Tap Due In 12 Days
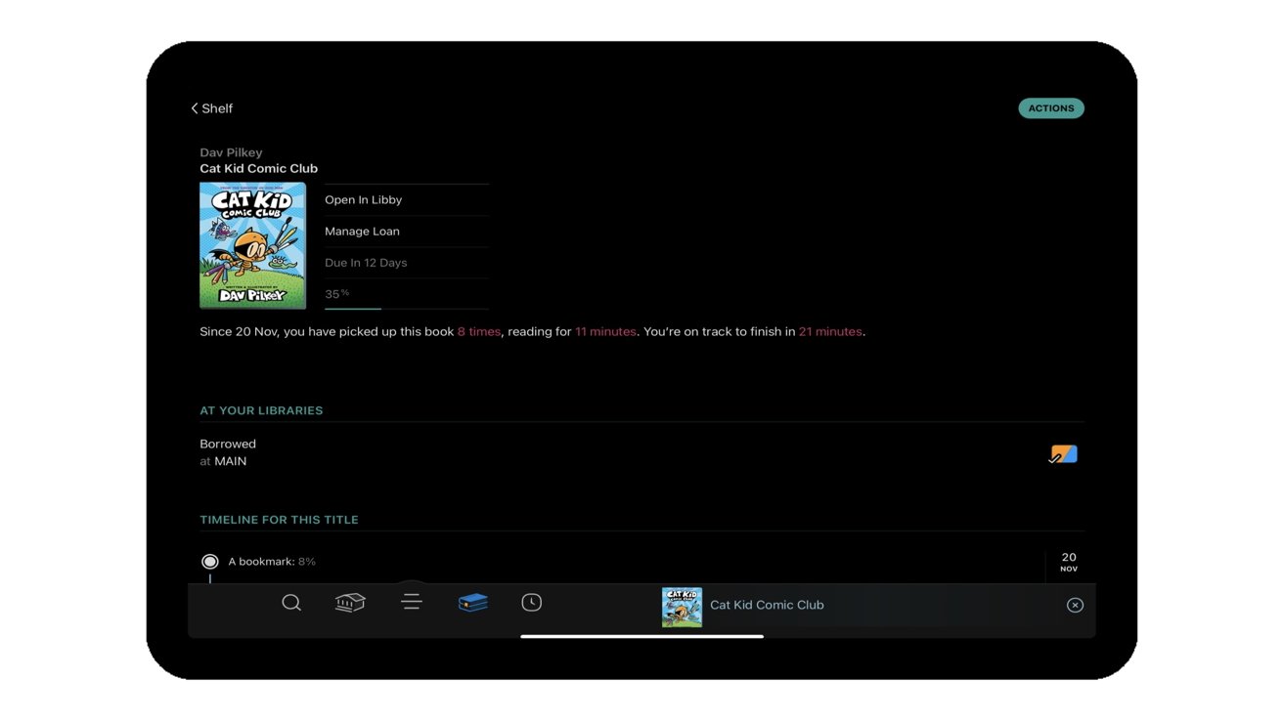Image resolution: width=1283 pixels, height=721 pixels. (407, 262)
